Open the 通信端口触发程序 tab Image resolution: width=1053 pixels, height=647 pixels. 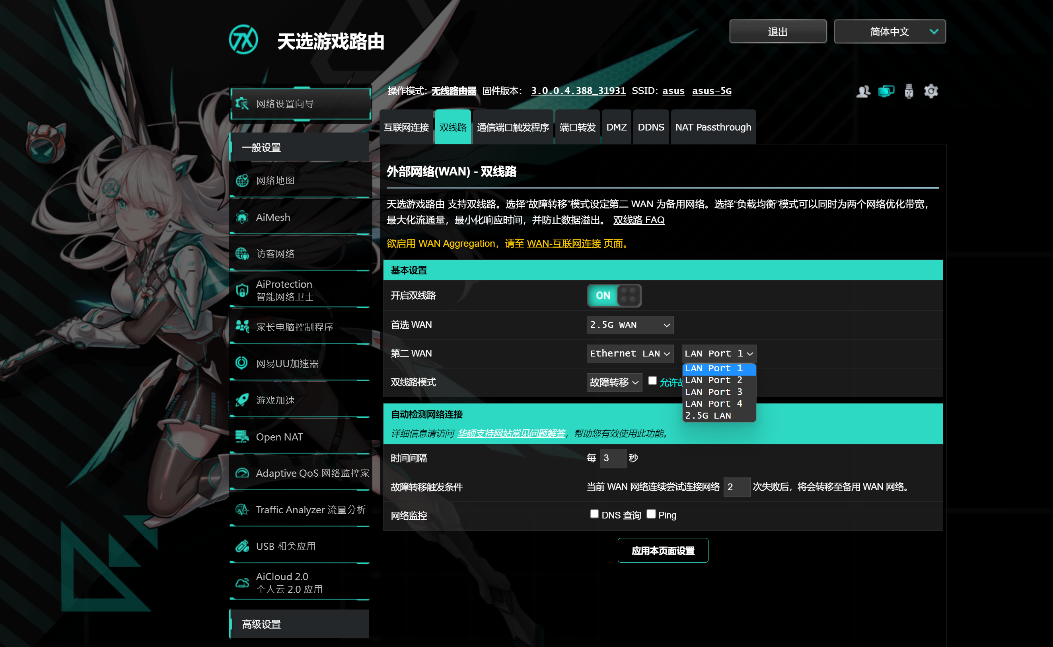coord(513,127)
